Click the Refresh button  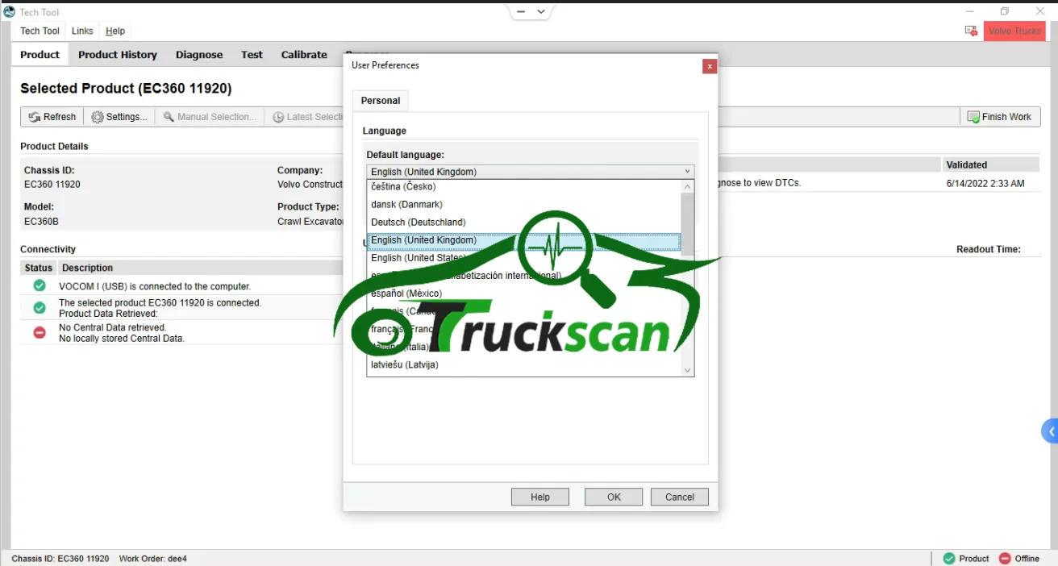coord(52,117)
